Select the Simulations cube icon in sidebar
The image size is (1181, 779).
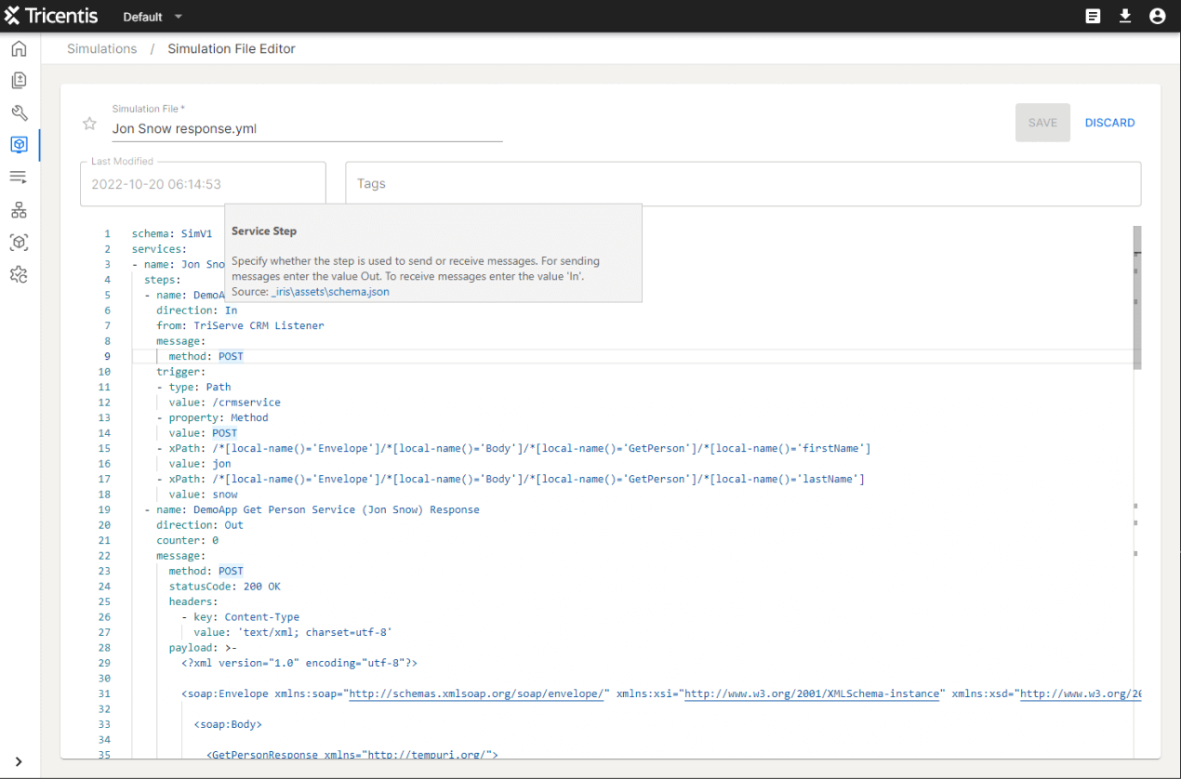19,145
